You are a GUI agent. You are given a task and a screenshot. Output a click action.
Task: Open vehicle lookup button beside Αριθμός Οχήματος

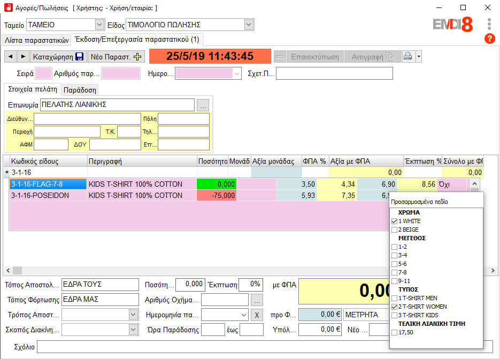(257, 300)
